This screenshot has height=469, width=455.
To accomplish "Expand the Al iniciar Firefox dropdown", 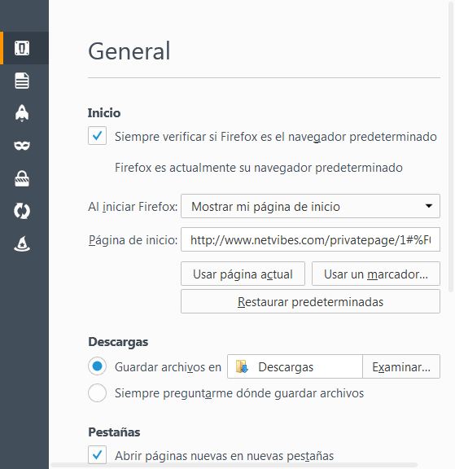I will (310, 206).
